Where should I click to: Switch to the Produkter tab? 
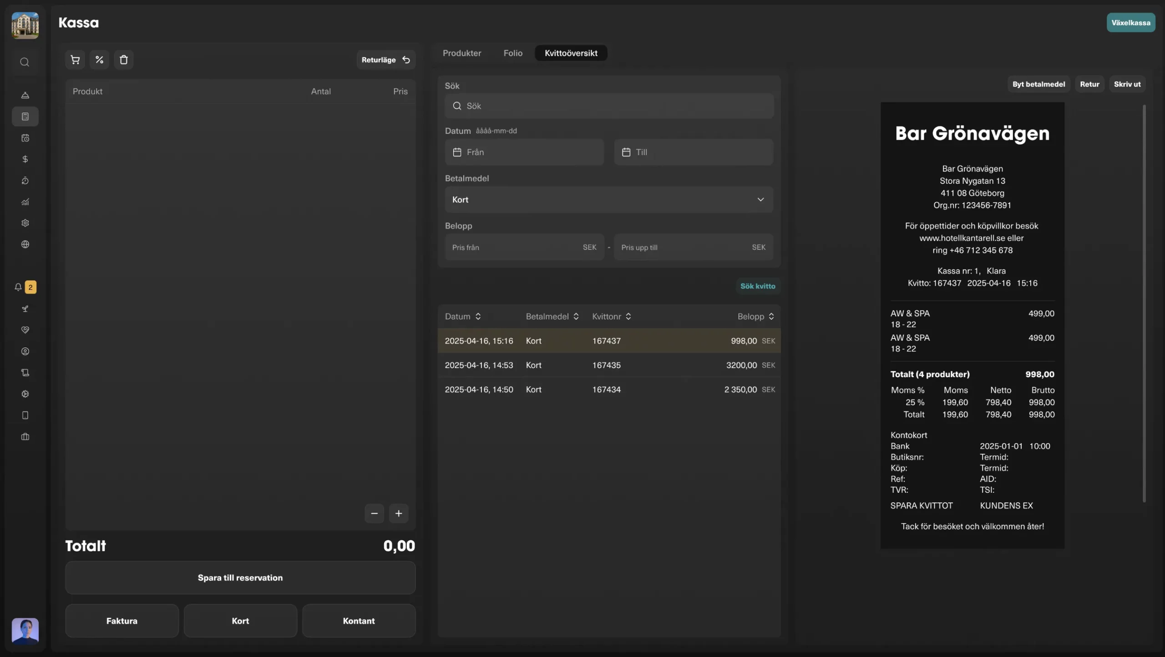pyautogui.click(x=461, y=53)
